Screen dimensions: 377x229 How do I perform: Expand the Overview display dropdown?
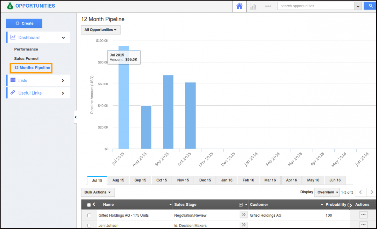(328, 192)
